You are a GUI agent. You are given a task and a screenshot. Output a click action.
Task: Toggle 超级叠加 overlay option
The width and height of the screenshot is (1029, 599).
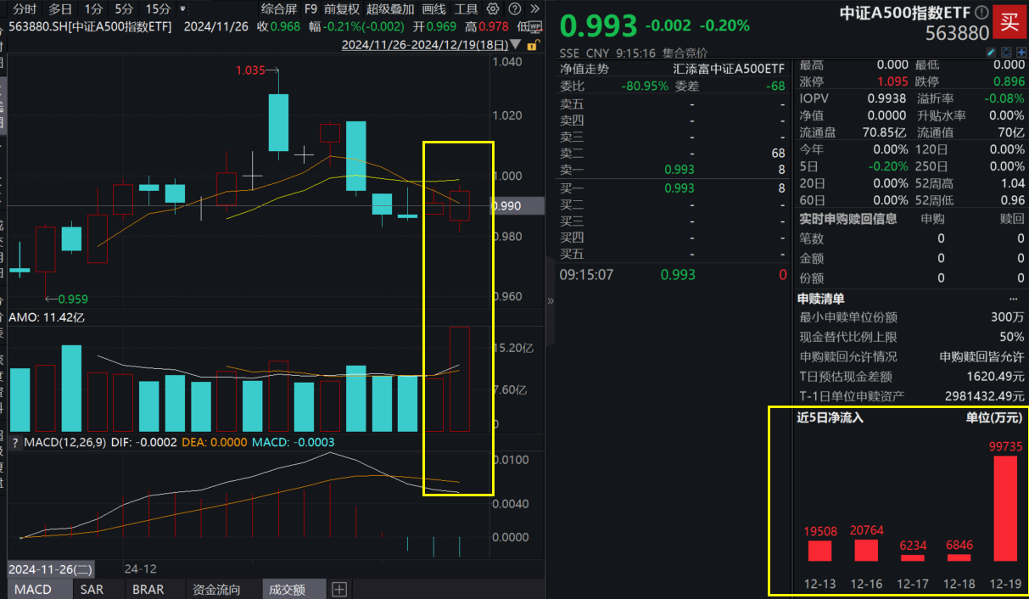tap(390, 9)
